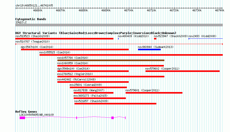Select the nsv579601 red bar

click(x=154, y=93)
